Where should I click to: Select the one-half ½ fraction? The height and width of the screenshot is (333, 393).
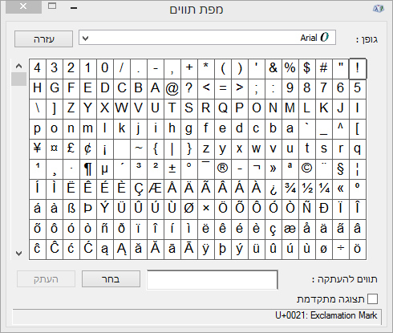307,189
